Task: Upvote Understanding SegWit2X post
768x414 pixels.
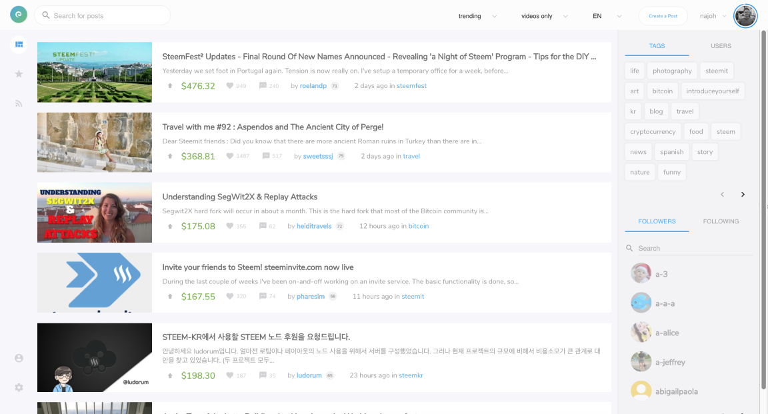Action: [x=170, y=227]
